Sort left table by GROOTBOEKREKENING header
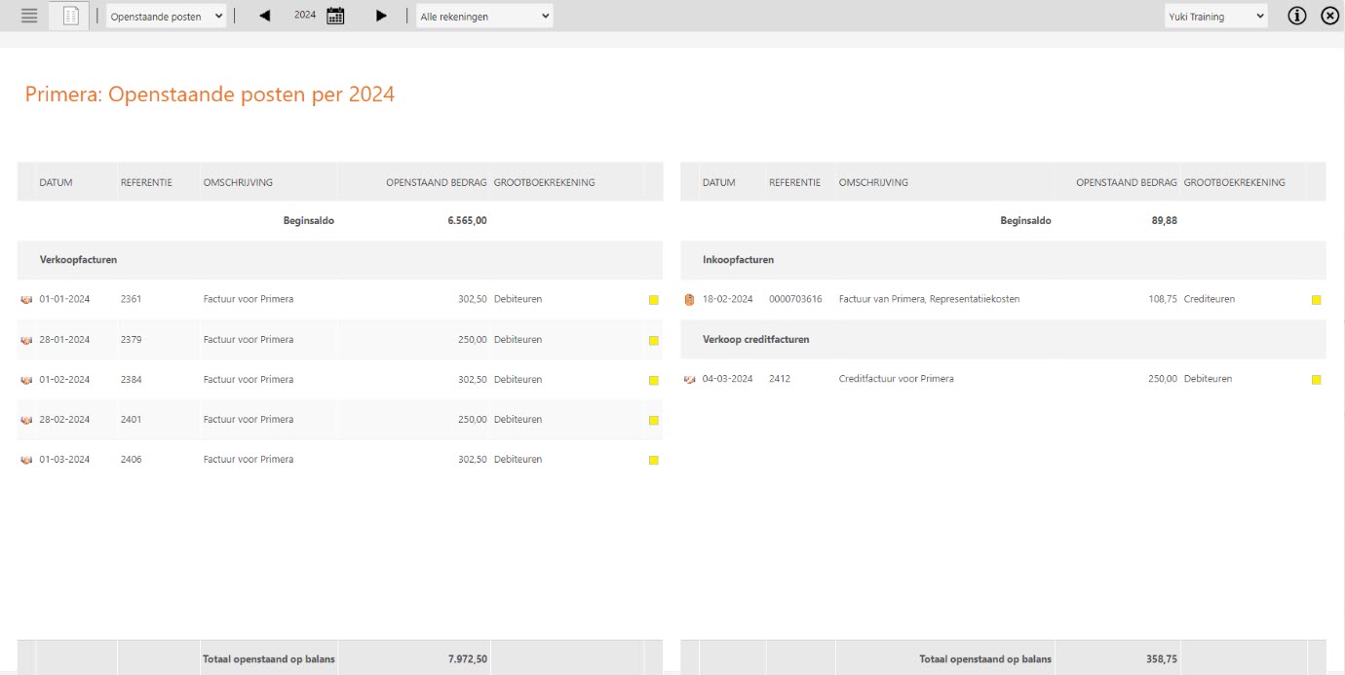The width and height of the screenshot is (1345, 675). click(x=544, y=182)
